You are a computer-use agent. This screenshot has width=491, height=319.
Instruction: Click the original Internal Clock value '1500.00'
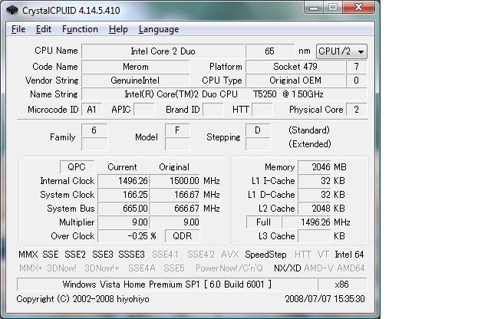pos(175,181)
